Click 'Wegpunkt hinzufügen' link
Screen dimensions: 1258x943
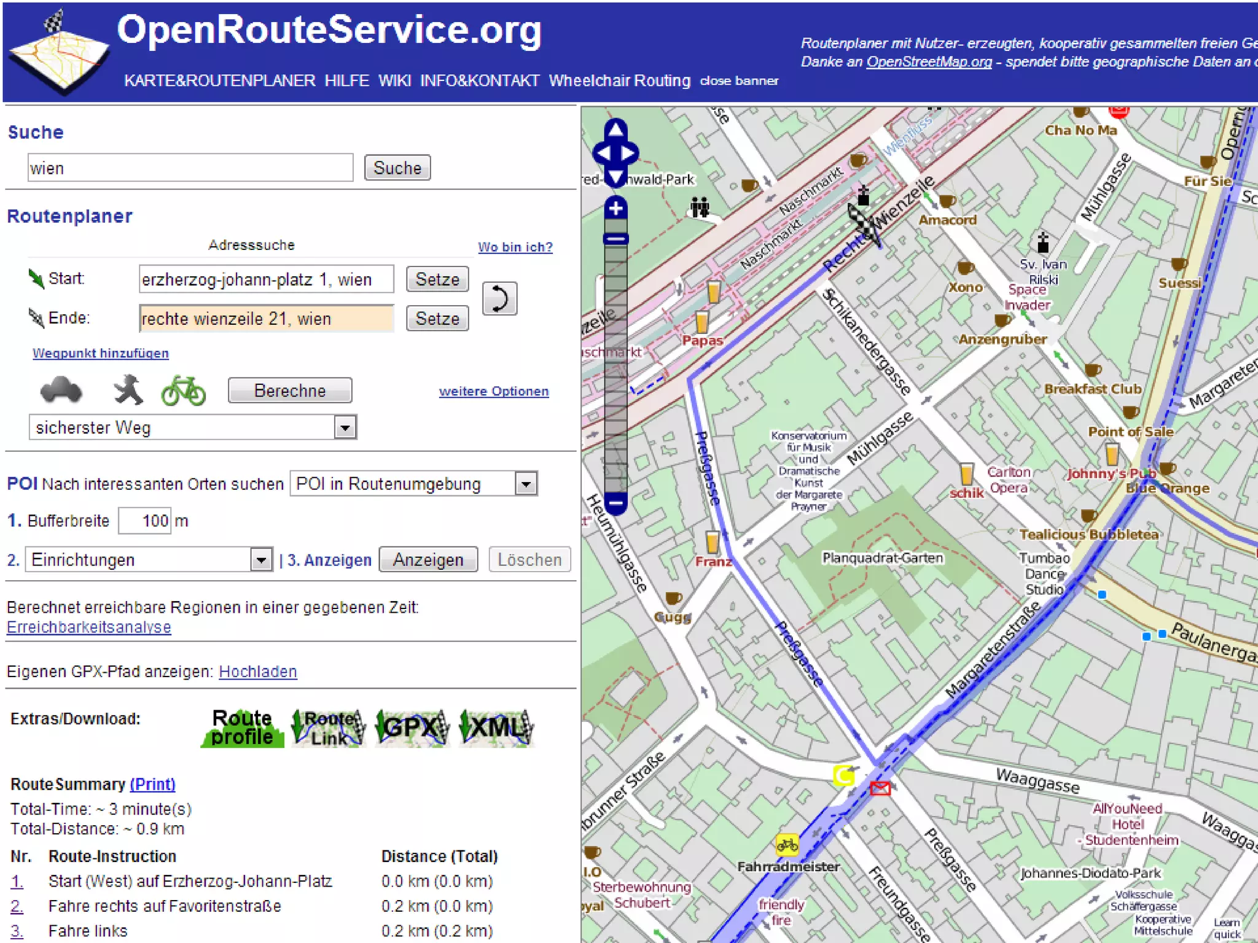coord(101,353)
